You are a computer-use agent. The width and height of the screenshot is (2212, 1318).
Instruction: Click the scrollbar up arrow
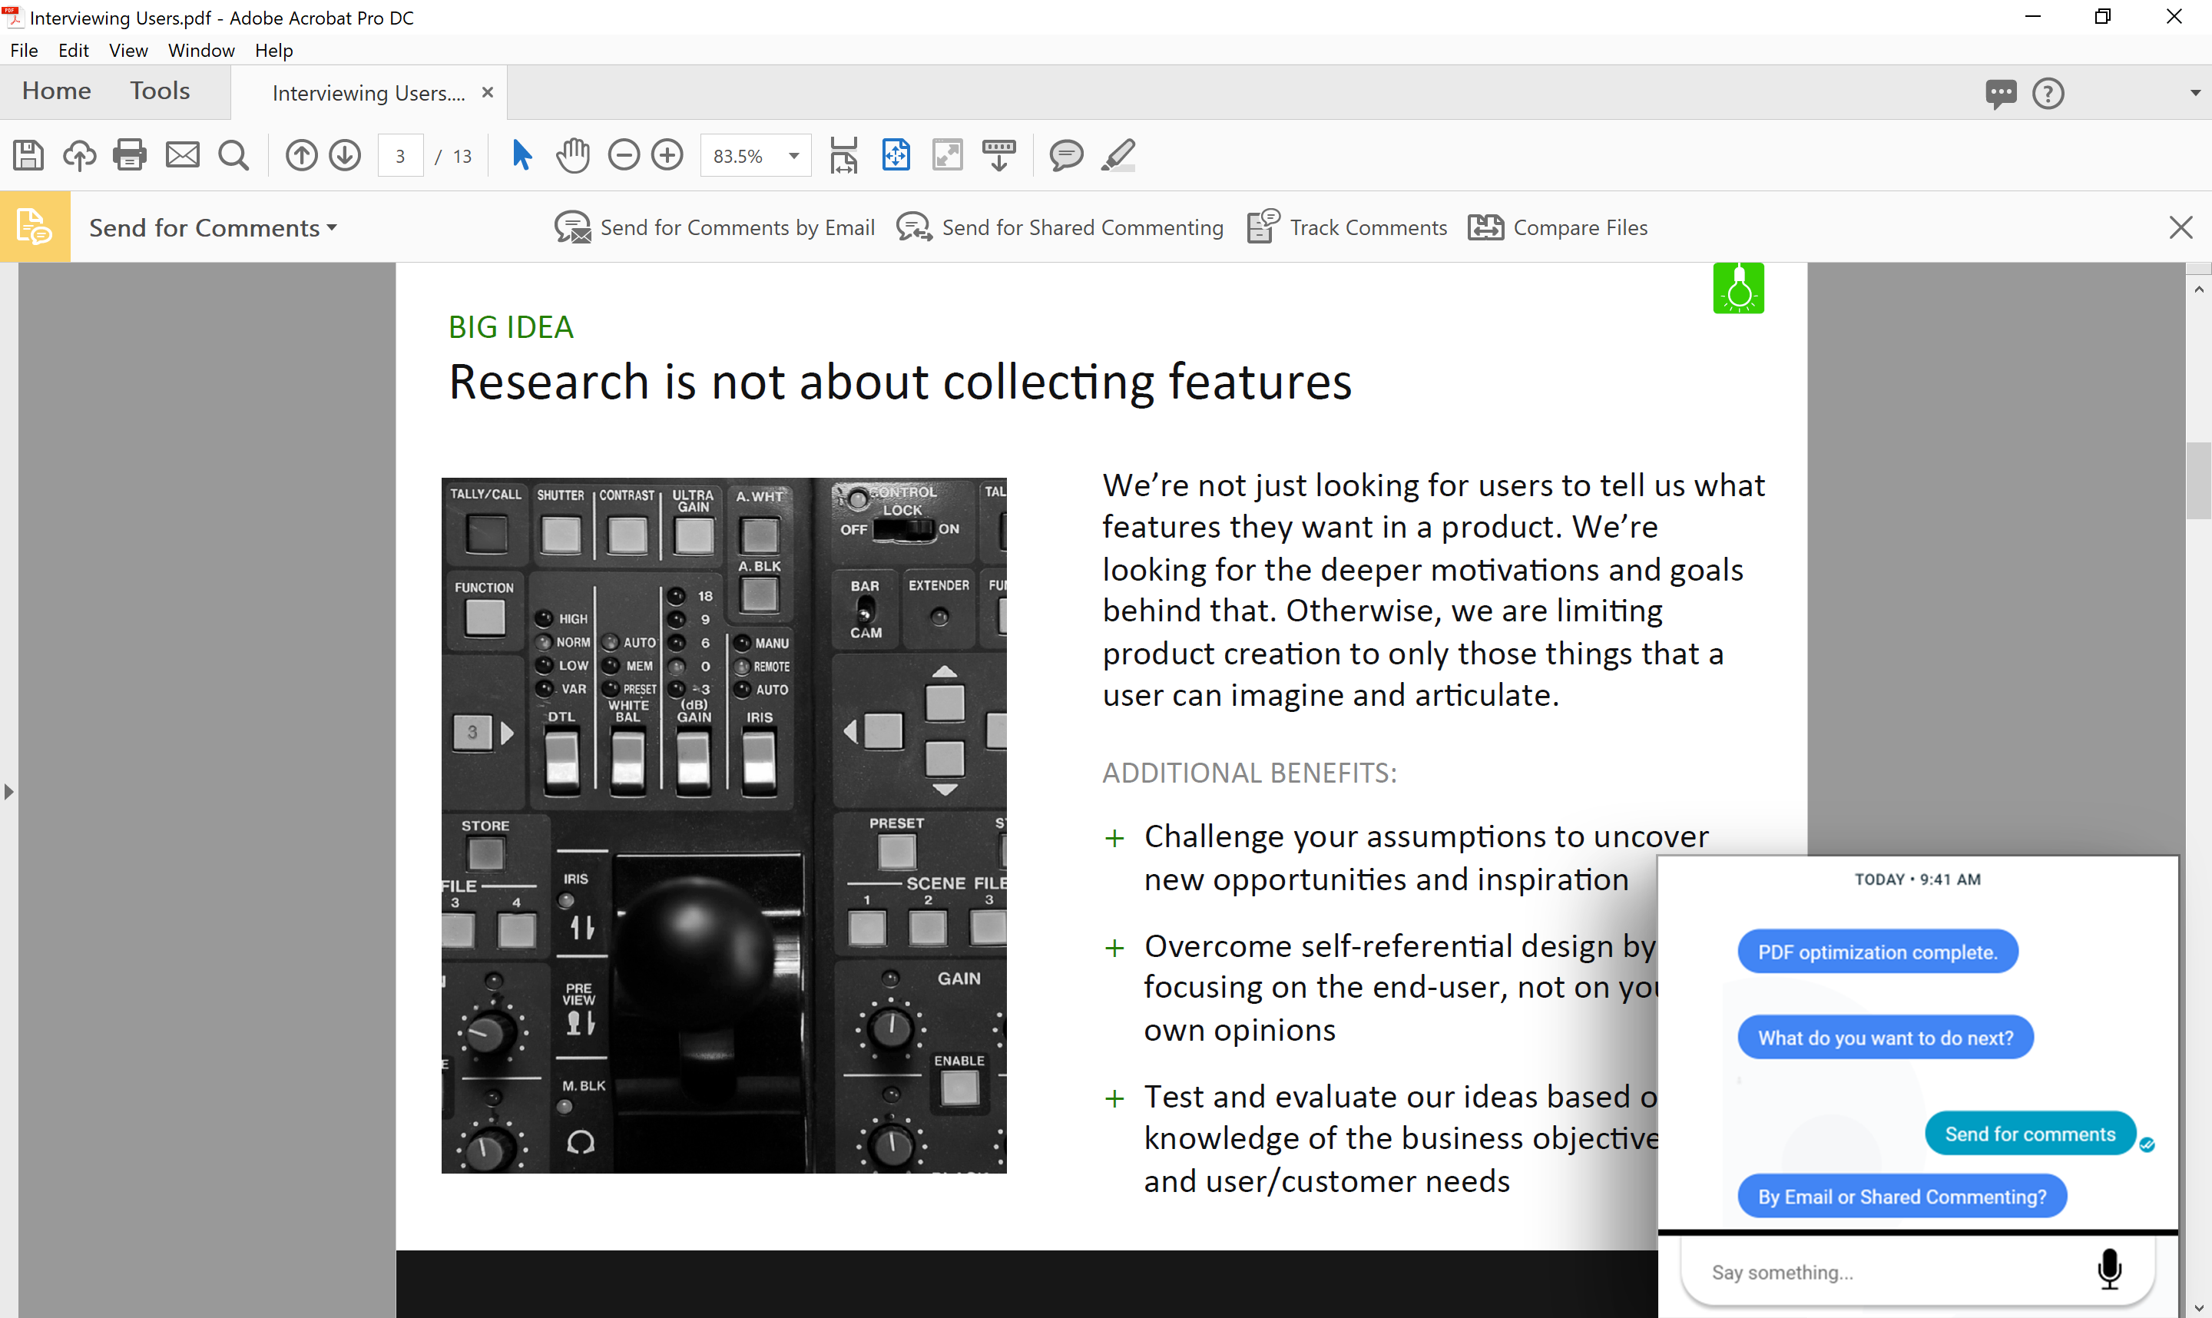[2198, 289]
